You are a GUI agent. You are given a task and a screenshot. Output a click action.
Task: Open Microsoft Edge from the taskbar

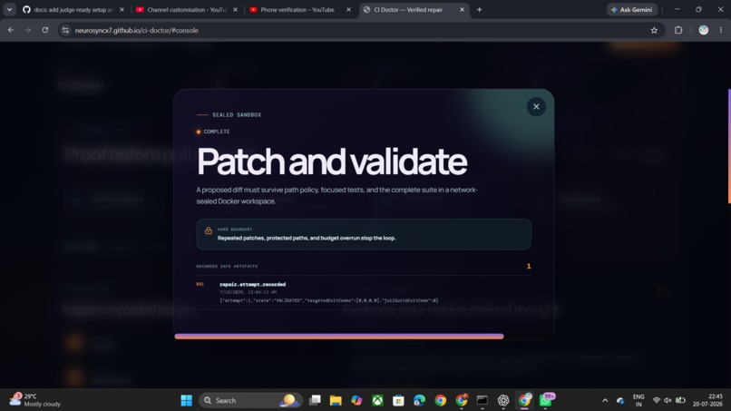420,400
